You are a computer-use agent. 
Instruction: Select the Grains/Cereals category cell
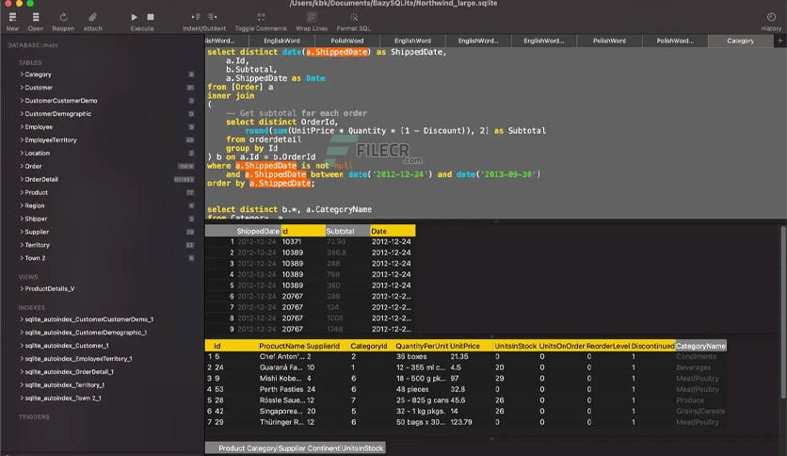700,412
